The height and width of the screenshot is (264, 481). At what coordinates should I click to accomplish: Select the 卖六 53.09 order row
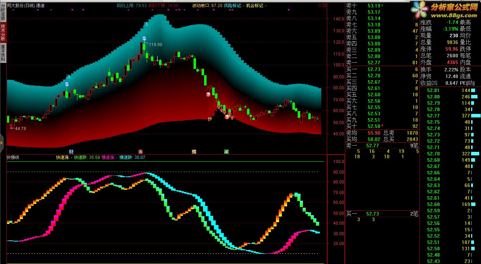pos(382,31)
